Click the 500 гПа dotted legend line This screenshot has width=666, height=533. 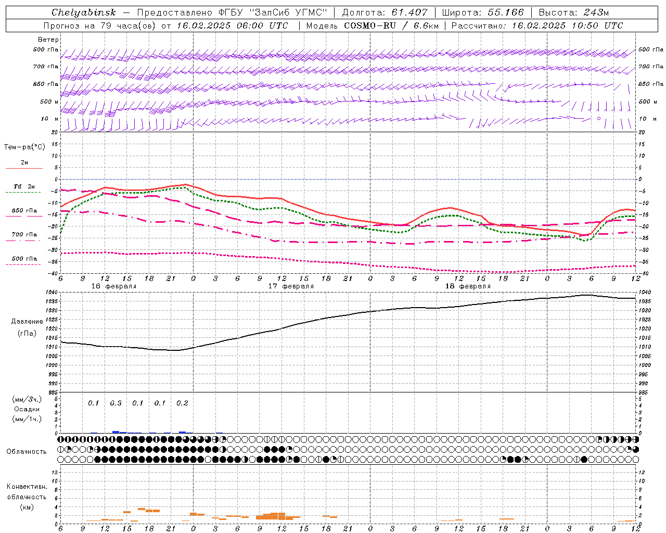pos(24,264)
